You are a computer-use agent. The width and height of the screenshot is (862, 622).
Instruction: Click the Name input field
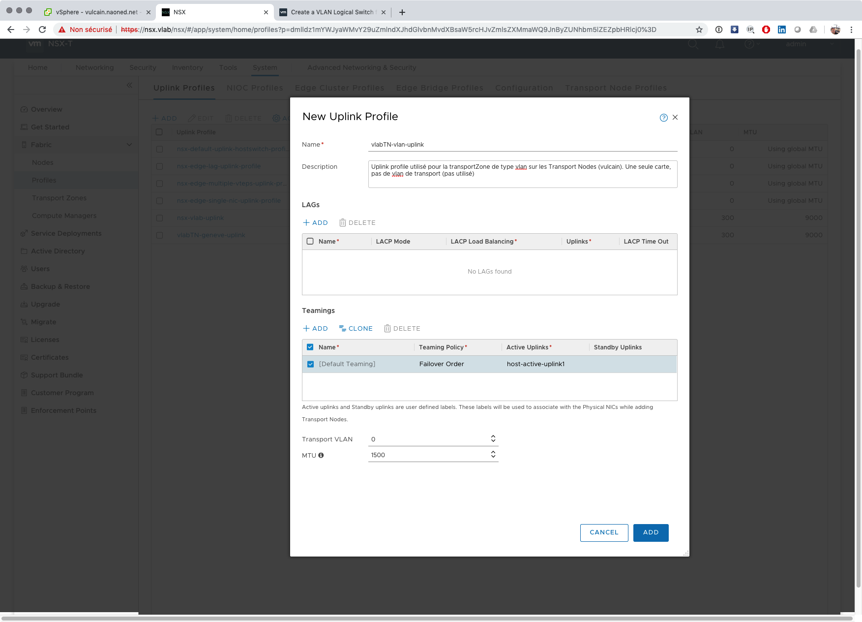522,145
